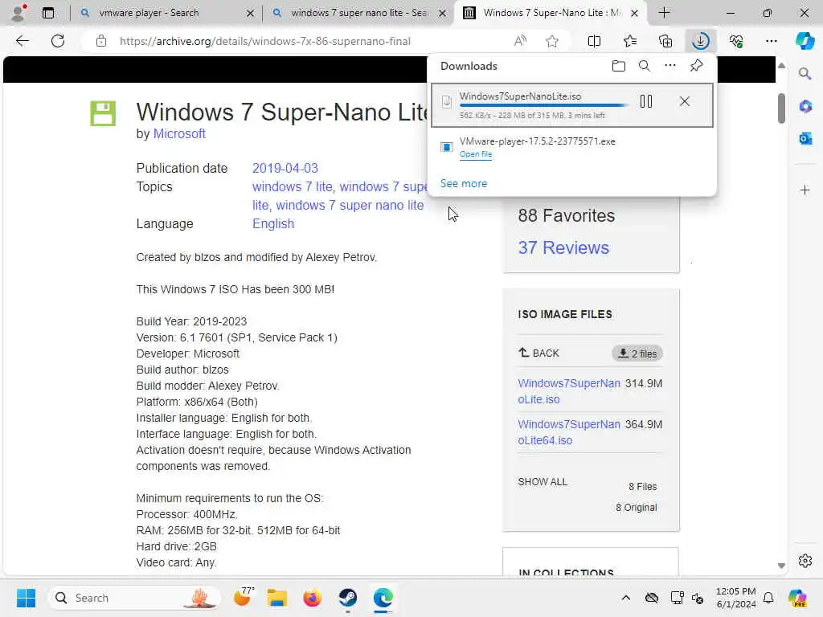Download Windows7SuperNanoLite.iso file link
The height and width of the screenshot is (617, 823).
(569, 391)
